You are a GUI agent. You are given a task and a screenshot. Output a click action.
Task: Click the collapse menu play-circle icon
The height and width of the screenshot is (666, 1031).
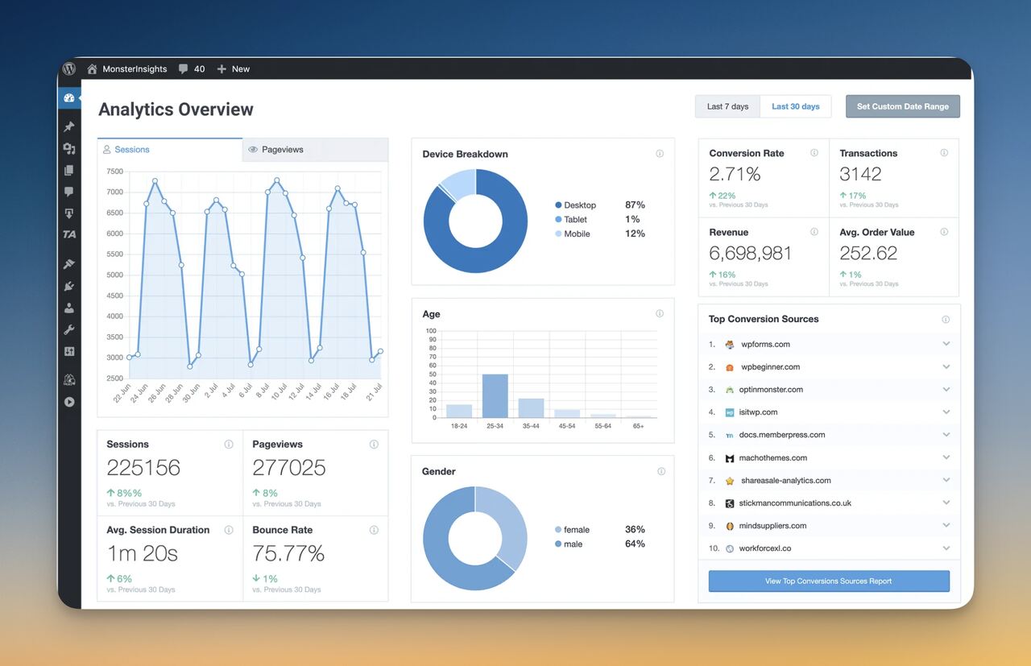click(69, 402)
